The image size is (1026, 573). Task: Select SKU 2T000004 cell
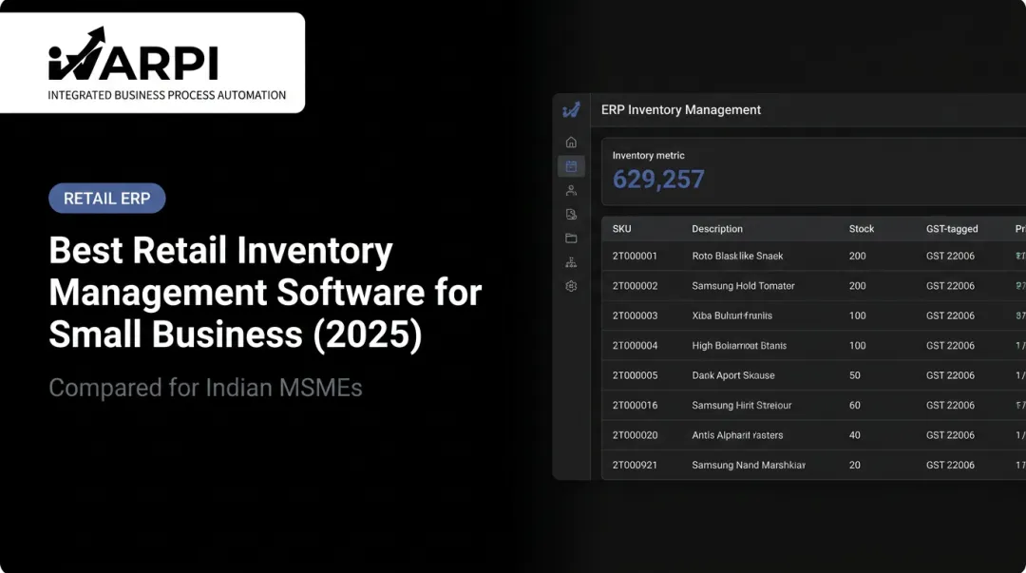(635, 346)
